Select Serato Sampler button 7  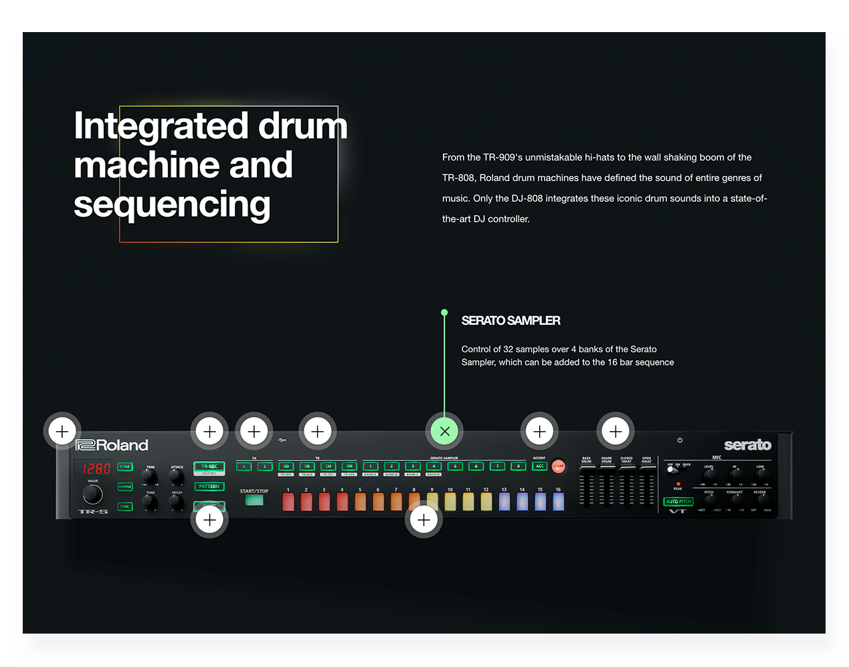point(497,466)
